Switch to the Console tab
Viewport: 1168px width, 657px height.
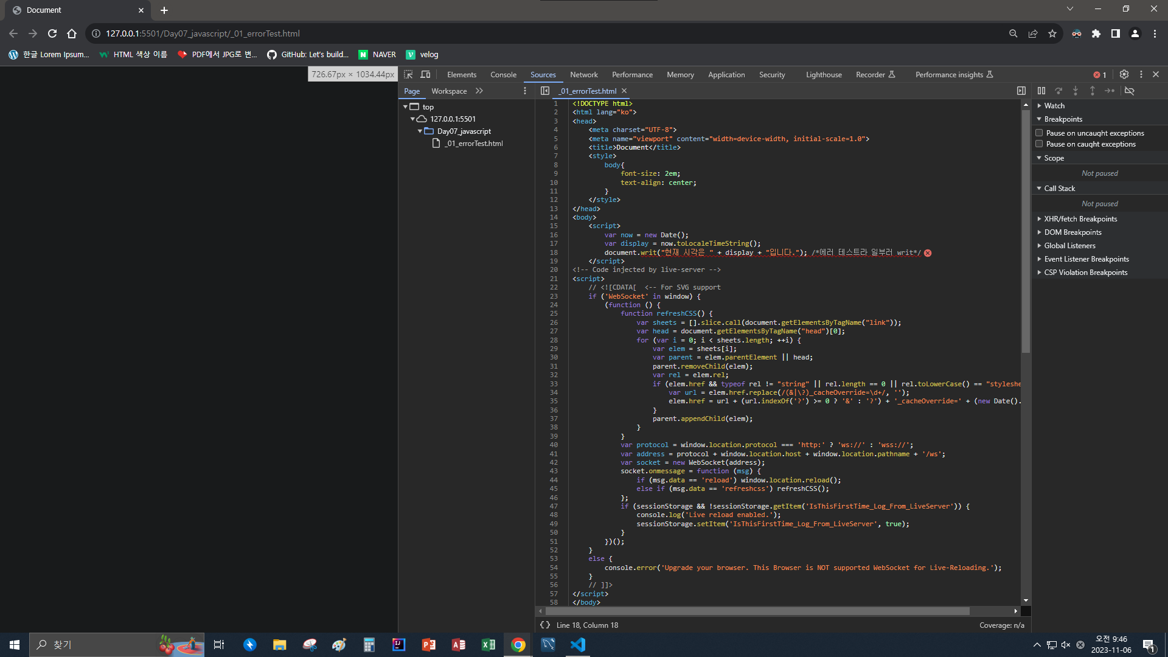503,75
